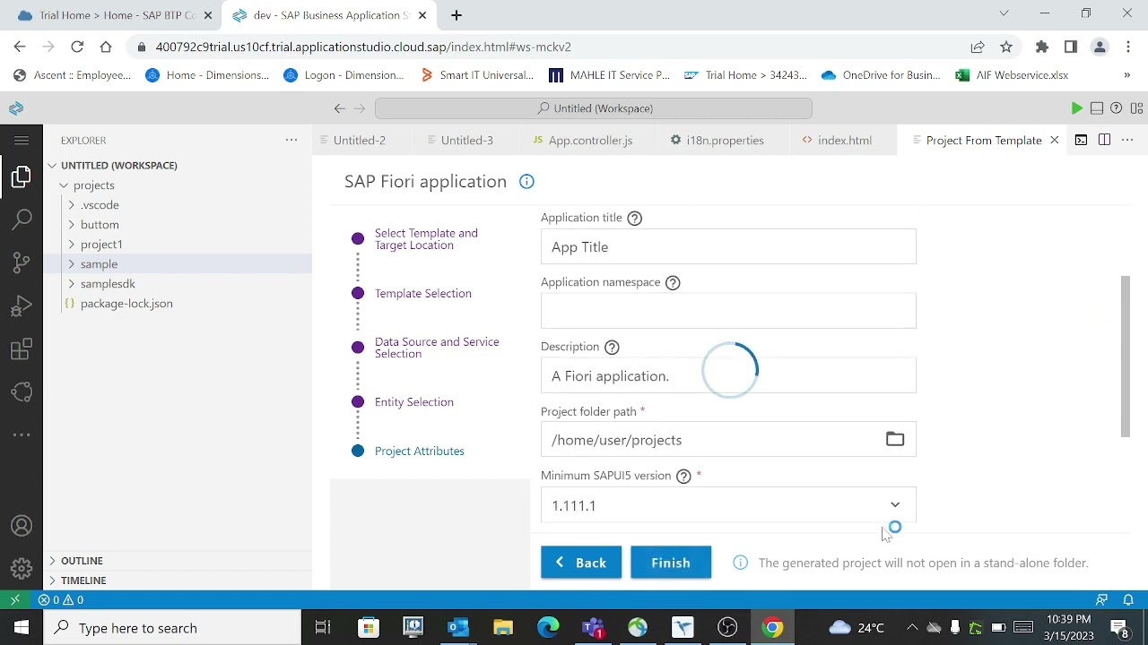Click the Go Back arrow in title bar

pos(339,108)
